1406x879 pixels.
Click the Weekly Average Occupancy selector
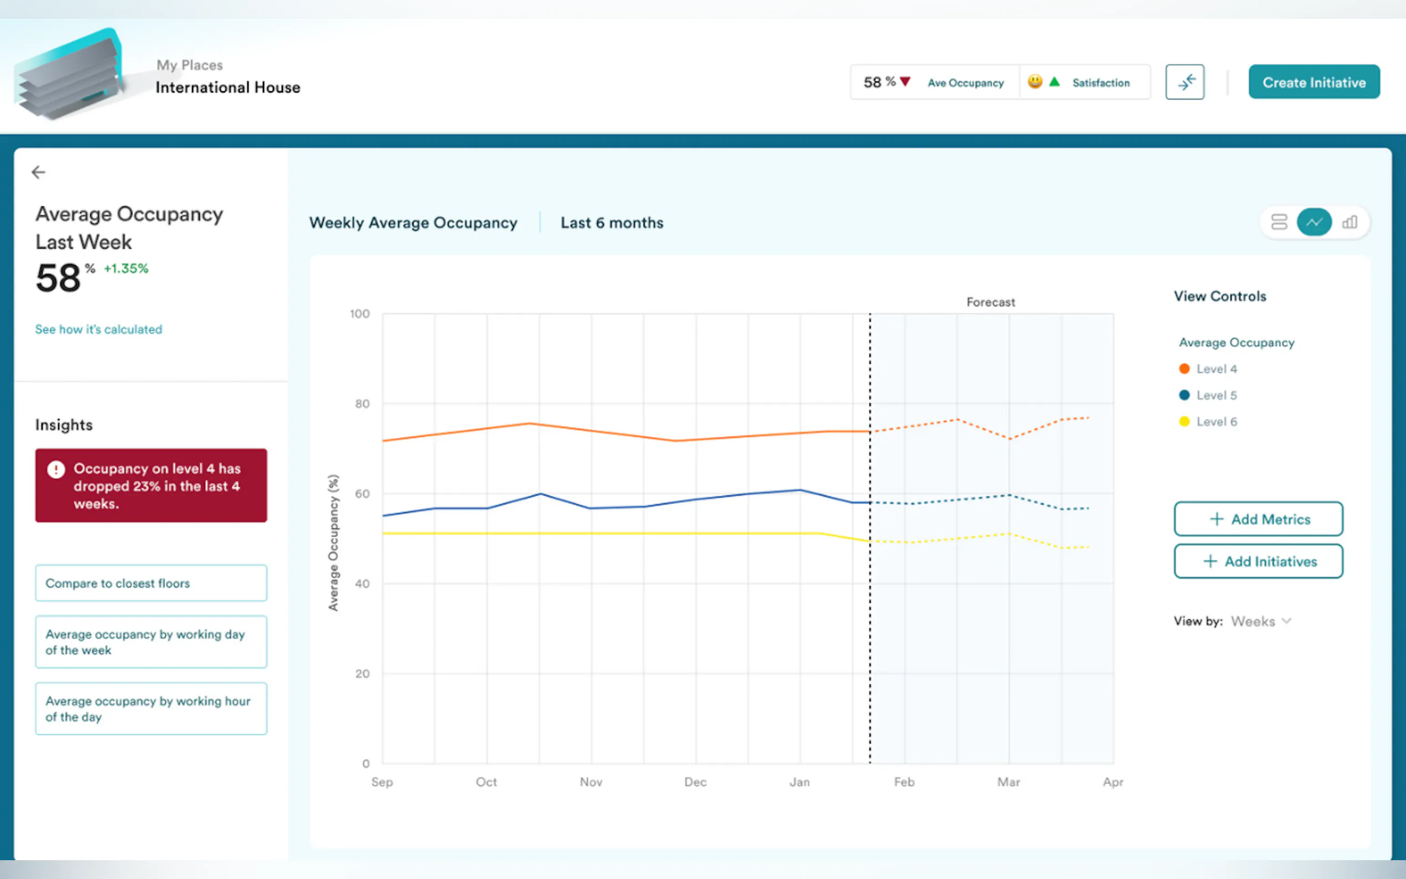click(413, 223)
